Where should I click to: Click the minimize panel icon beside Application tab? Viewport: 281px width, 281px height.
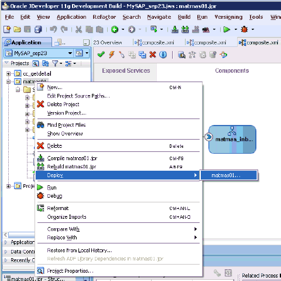coord(86,42)
